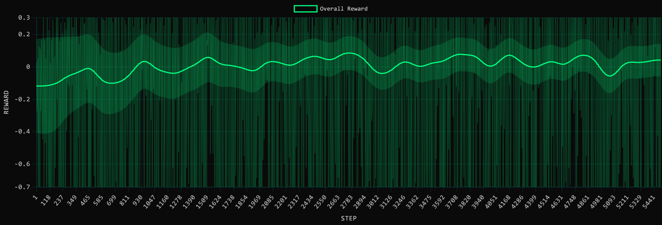Click the x-axis tick label for step 1
The width and height of the screenshot is (662, 225).
coord(35,197)
